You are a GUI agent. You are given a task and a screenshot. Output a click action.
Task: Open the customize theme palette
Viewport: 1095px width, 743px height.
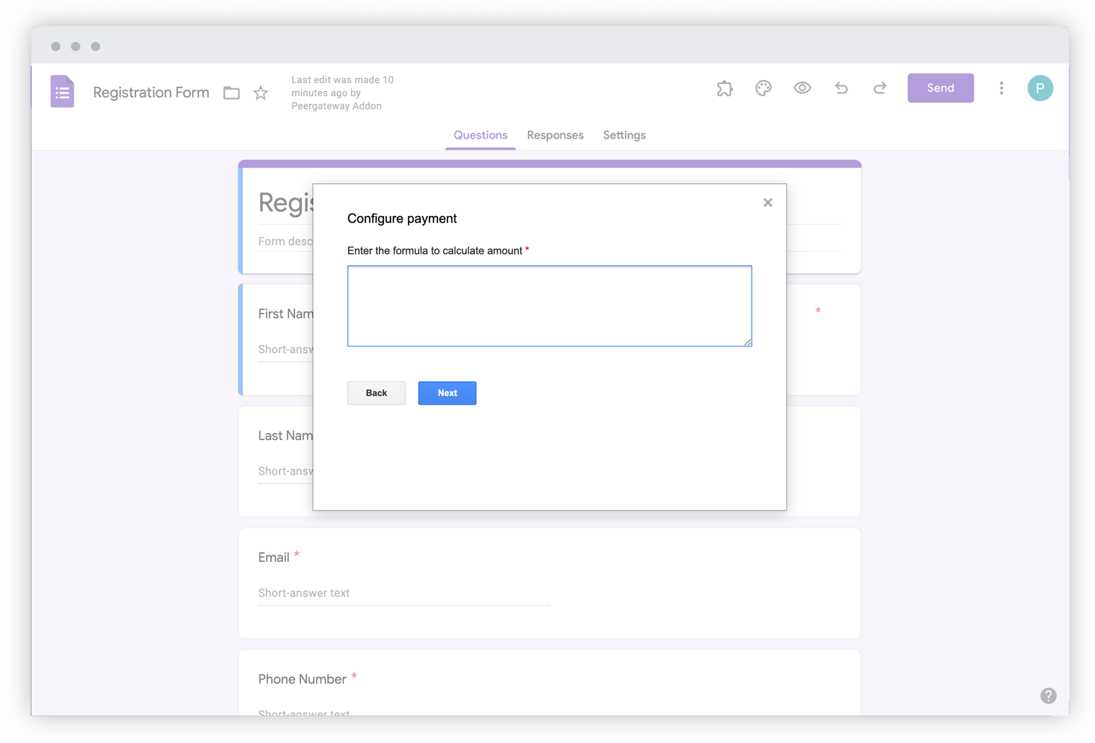(763, 88)
